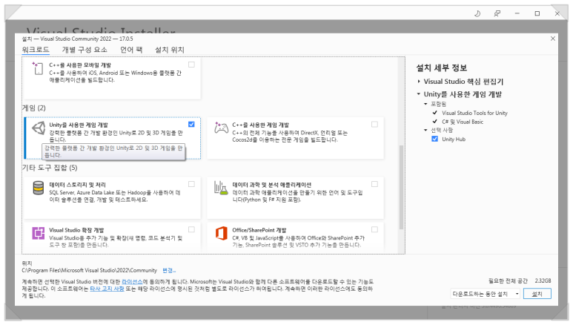Collapse Unity를 사용한 게임 개발 details

point(419,94)
